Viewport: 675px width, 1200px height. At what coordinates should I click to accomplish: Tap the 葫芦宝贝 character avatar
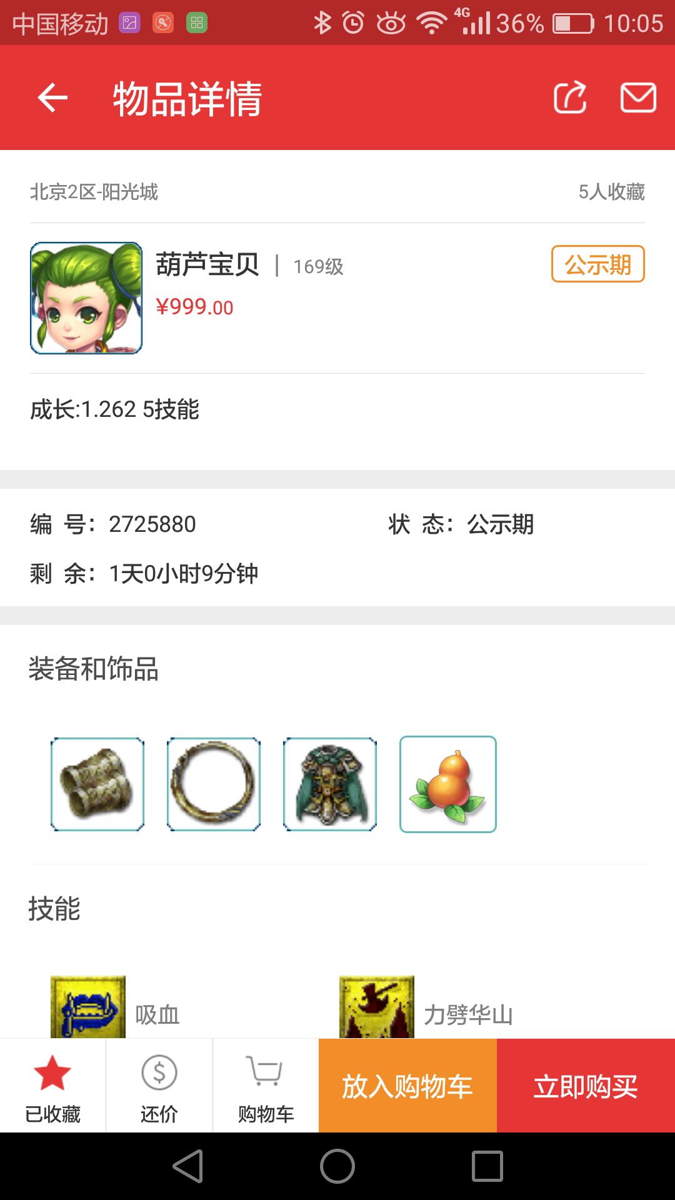click(x=86, y=298)
